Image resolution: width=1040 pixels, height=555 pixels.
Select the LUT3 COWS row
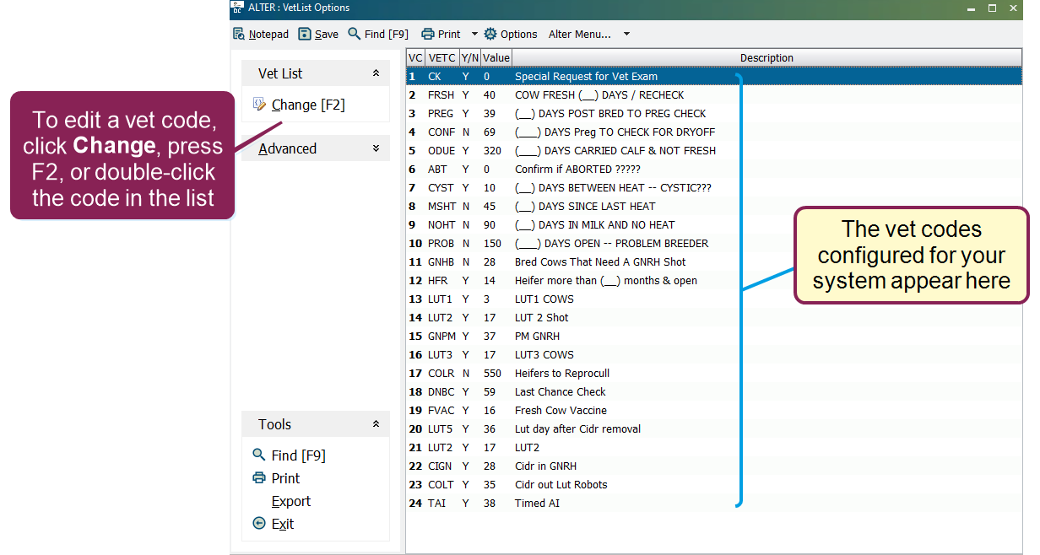coord(713,355)
